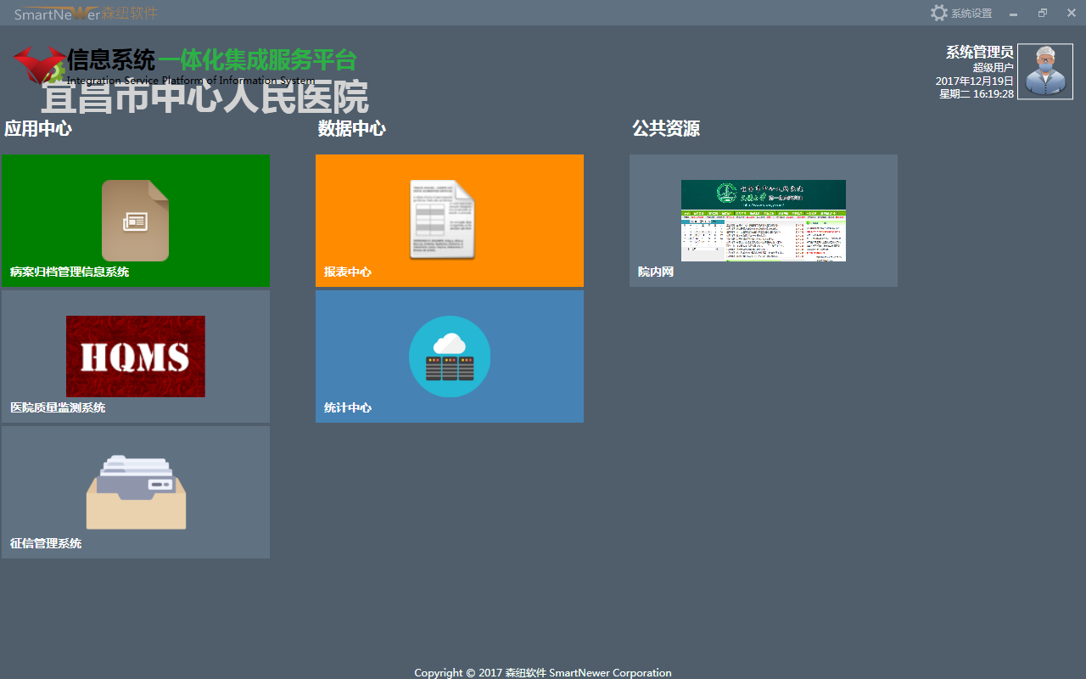Select the 病案归档管理信息系统 tile label

[x=70, y=272]
